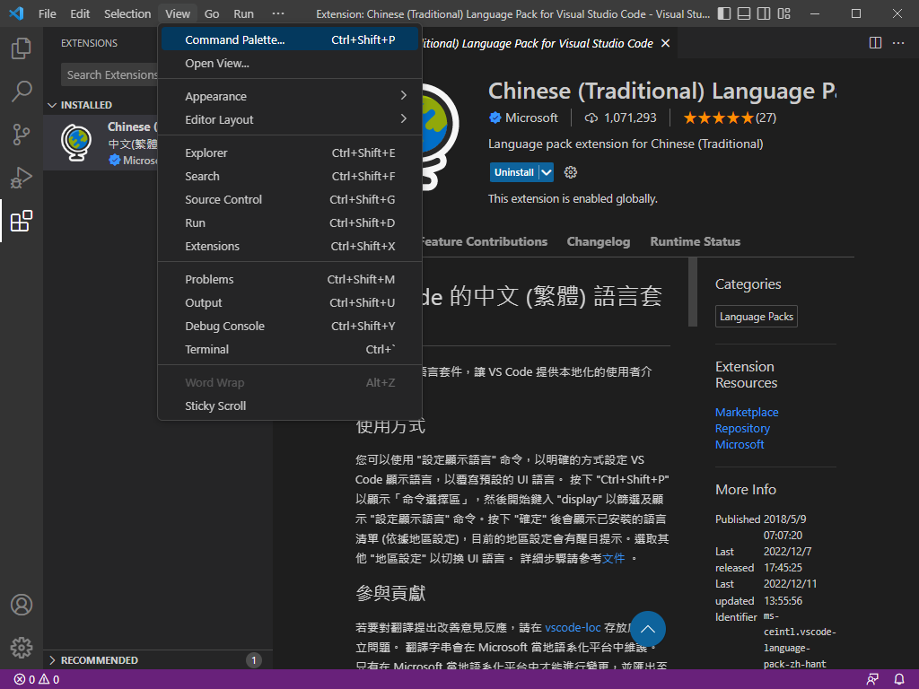The height and width of the screenshot is (689, 919).
Task: Expand the Appearance submenu
Action: (x=292, y=96)
